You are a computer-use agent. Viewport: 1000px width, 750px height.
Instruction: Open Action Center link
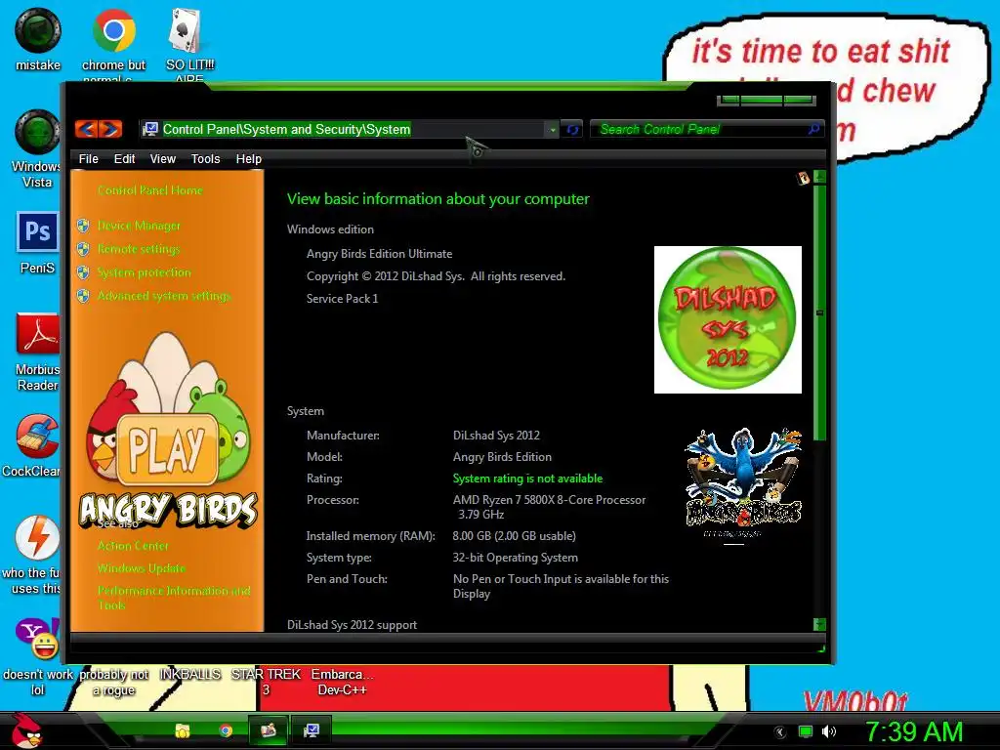[x=133, y=546]
